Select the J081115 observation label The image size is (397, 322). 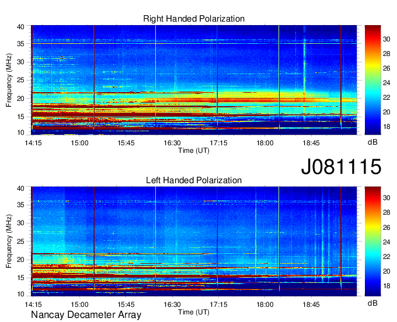click(x=341, y=166)
